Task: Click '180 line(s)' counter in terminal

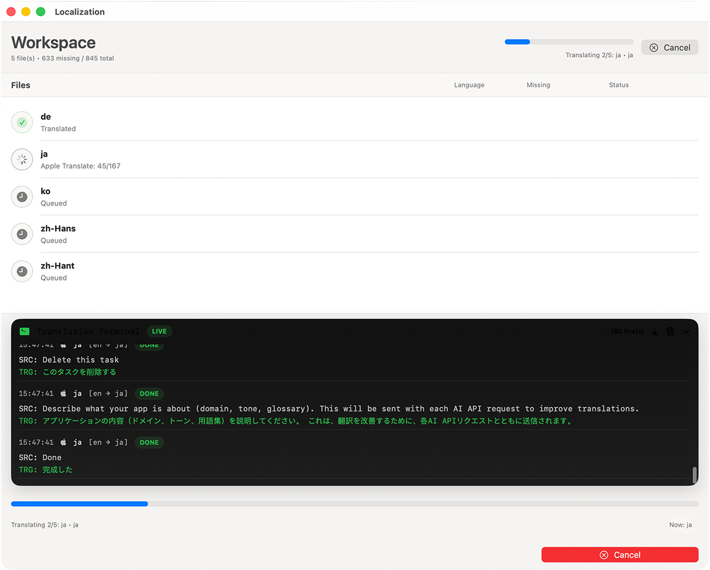Action: 627,331
